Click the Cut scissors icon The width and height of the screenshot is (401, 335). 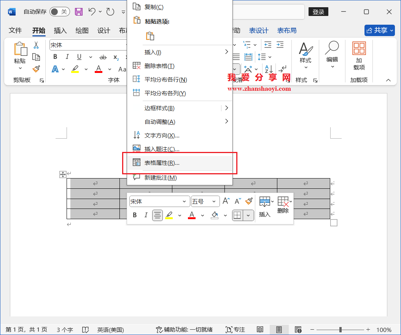pyautogui.click(x=36, y=45)
